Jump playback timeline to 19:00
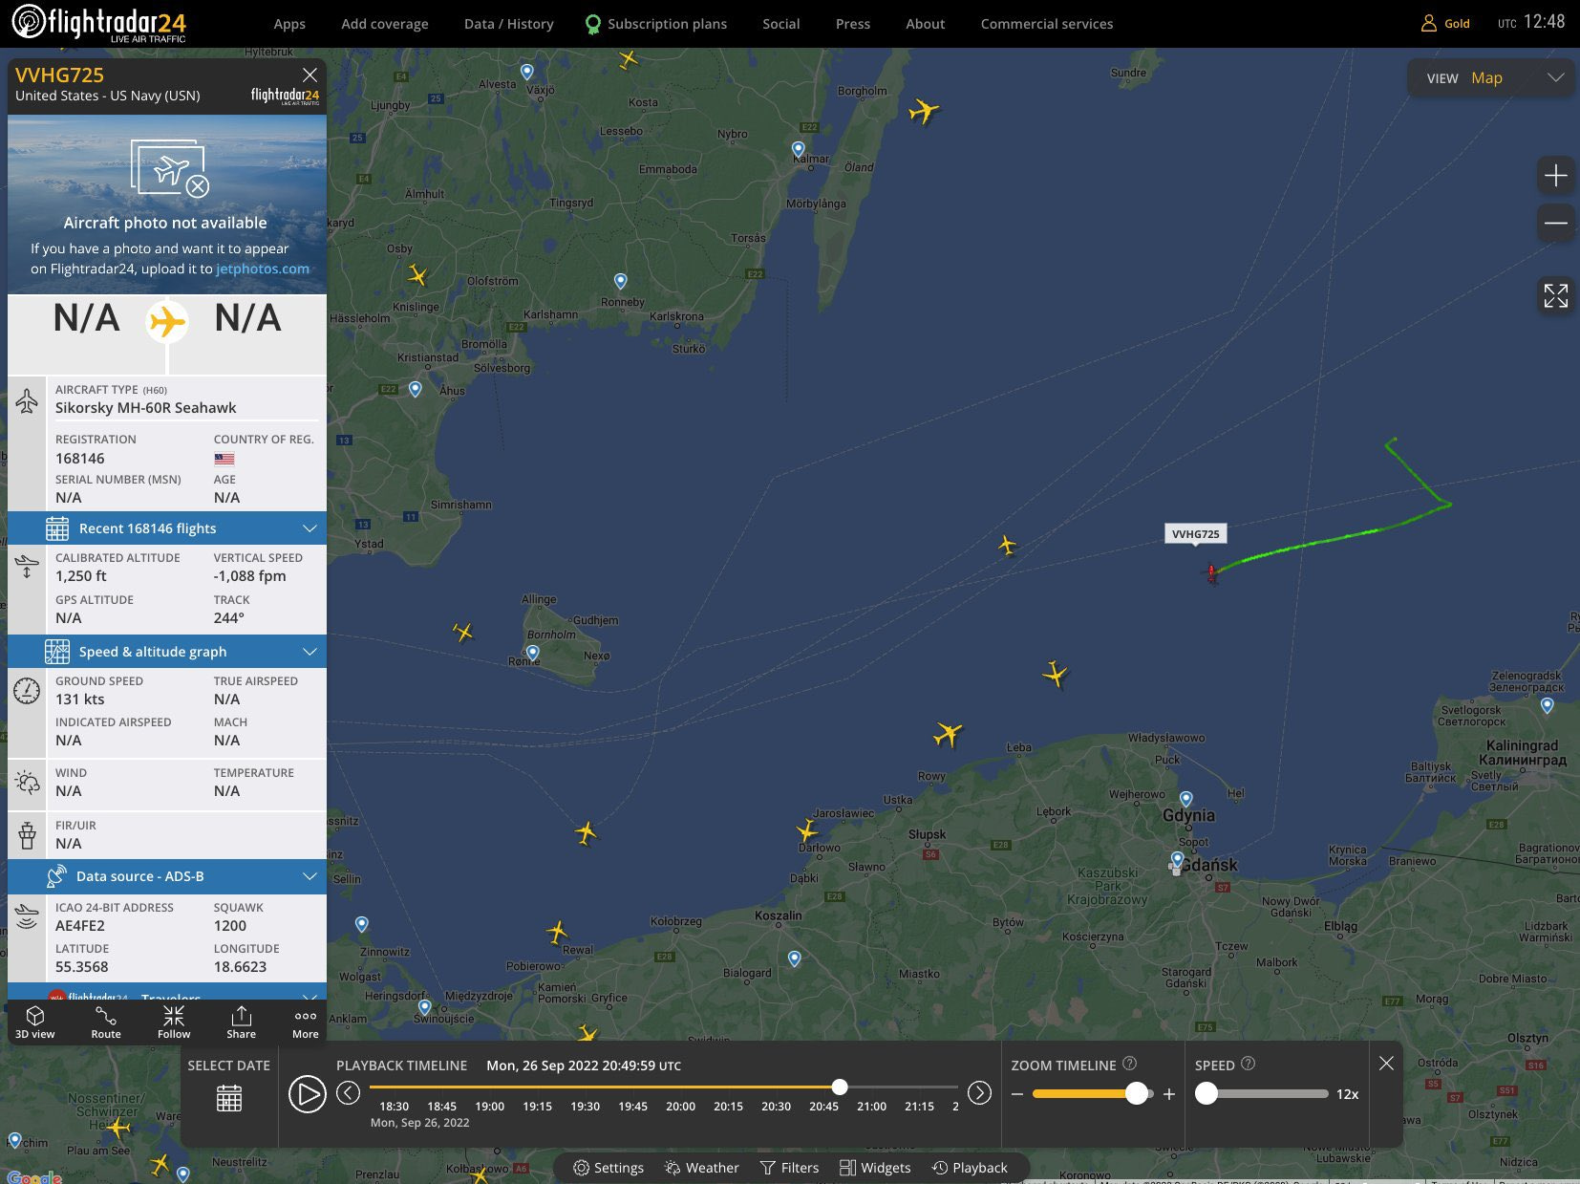Screen dimensions: 1580x1184 [490, 1106]
